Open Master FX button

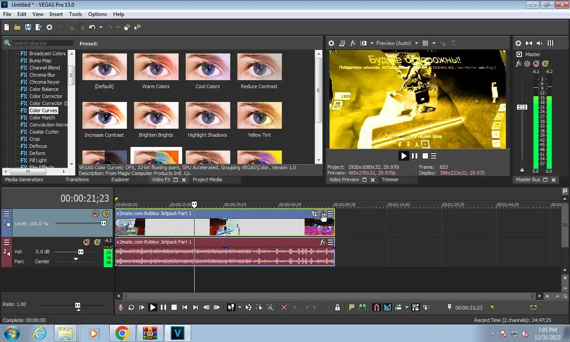tap(518, 64)
